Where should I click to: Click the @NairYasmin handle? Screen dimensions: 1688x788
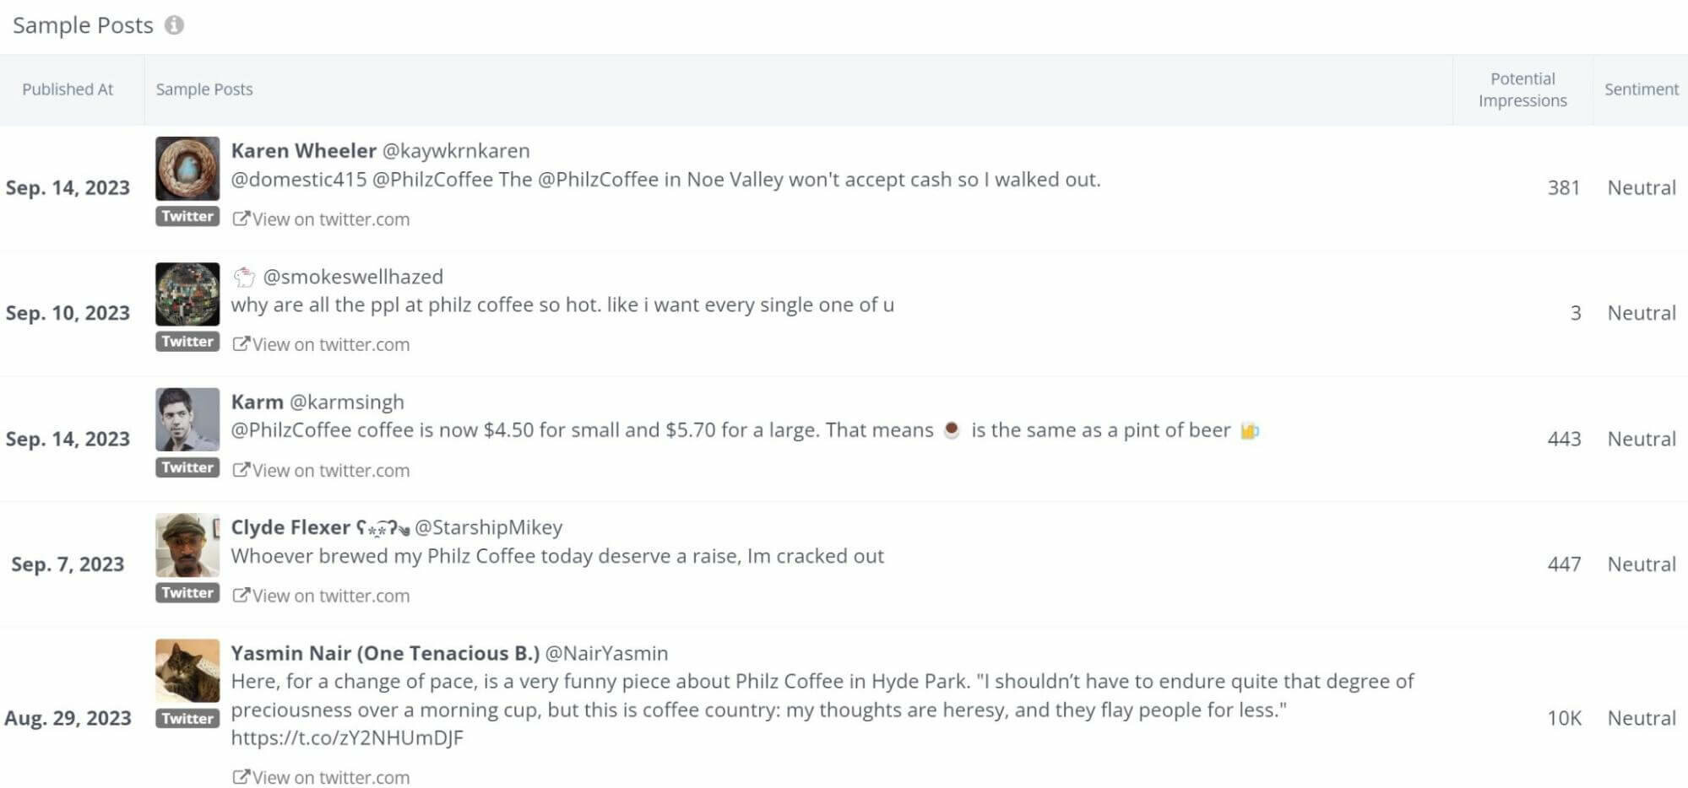(608, 652)
